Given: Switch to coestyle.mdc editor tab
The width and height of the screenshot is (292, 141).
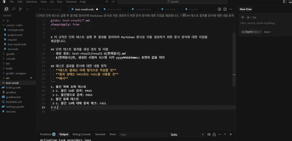Looking at the screenshot, I should click(143, 9).
